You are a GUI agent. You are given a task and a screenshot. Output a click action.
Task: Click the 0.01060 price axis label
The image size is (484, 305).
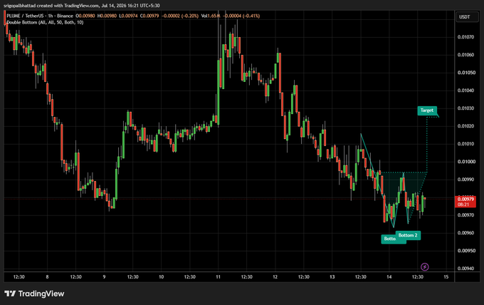tap(465, 55)
